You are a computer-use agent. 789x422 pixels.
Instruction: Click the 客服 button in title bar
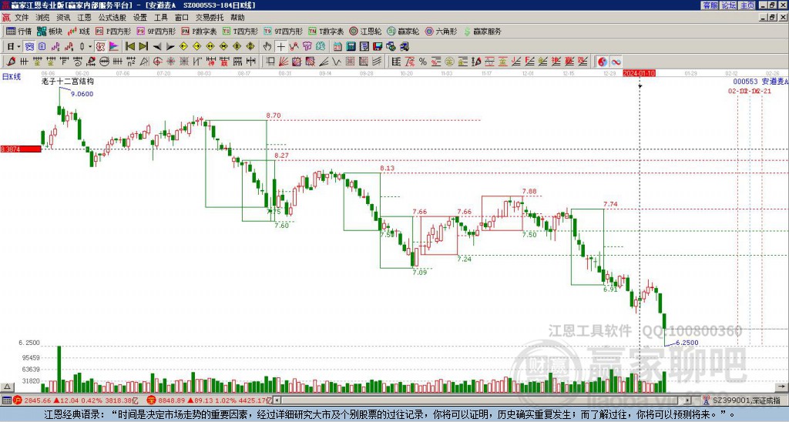pyautogui.click(x=710, y=5)
